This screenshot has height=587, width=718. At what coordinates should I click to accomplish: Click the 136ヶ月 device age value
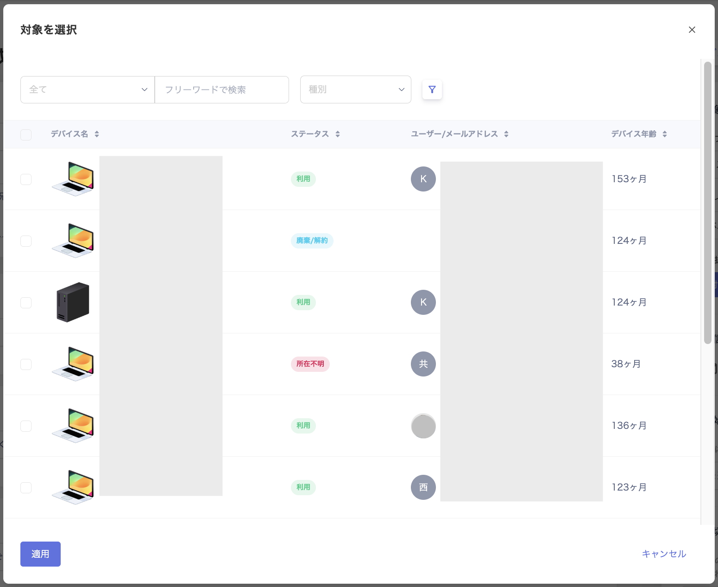tap(629, 426)
